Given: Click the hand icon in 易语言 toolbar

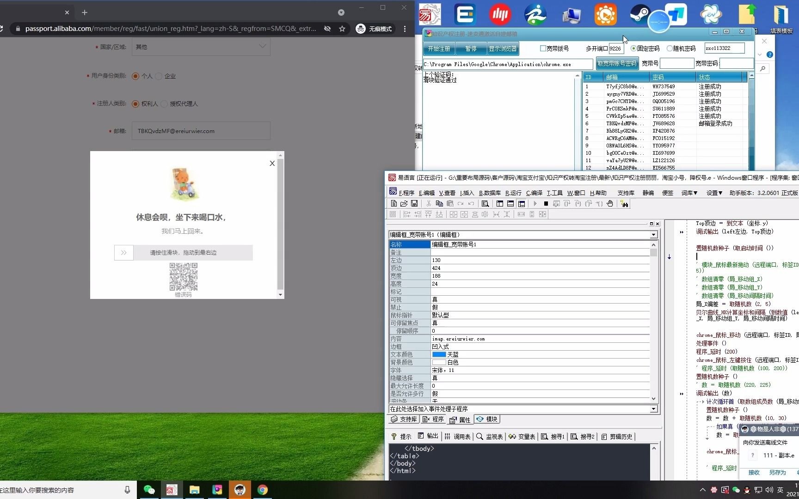Looking at the screenshot, I should (610, 204).
